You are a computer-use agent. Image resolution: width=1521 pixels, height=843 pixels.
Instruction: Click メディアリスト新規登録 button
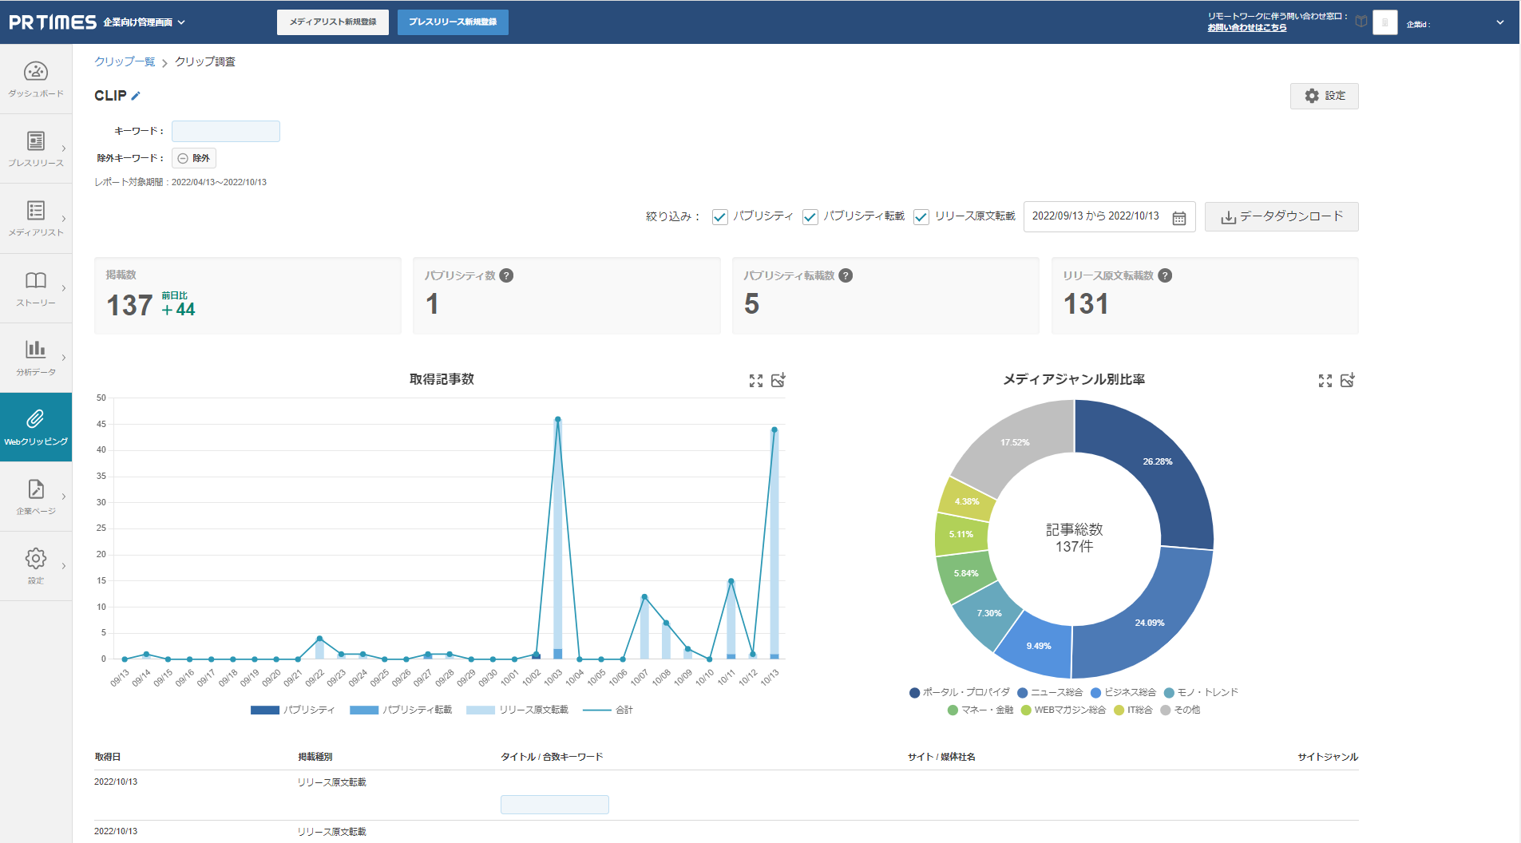pos(333,22)
